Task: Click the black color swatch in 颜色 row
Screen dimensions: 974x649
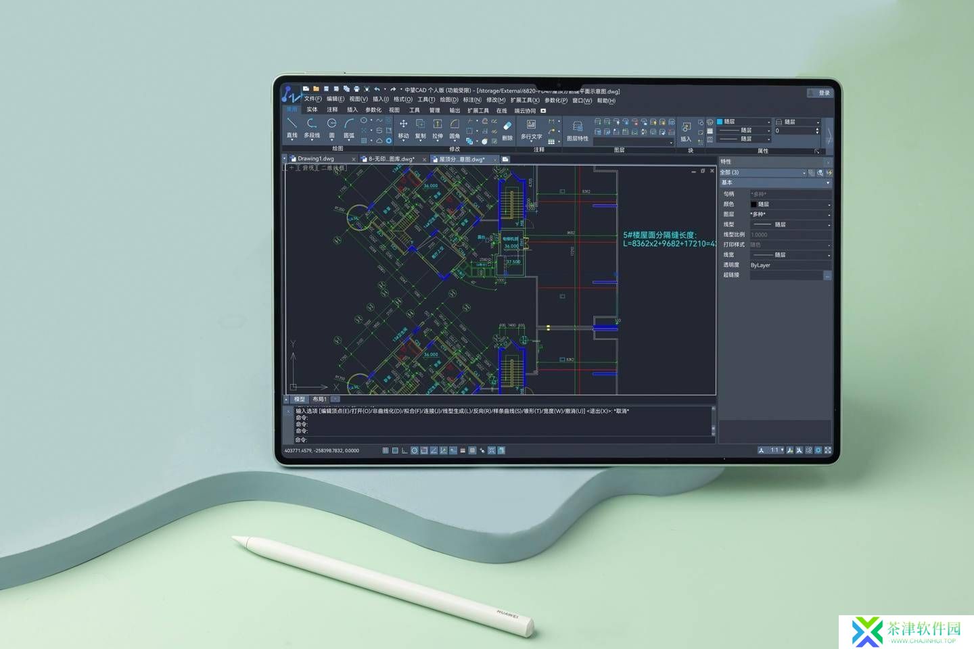Action: pyautogui.click(x=754, y=204)
